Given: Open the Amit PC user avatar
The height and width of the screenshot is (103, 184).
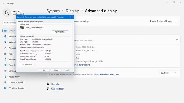Looking at the screenshot, I should click(7, 13).
